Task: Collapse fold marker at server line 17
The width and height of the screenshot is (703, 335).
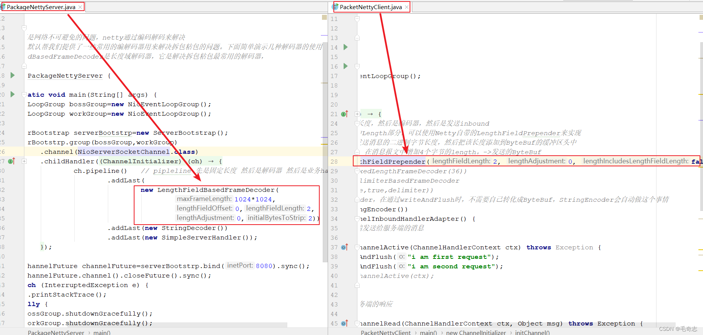Action: 24,66
